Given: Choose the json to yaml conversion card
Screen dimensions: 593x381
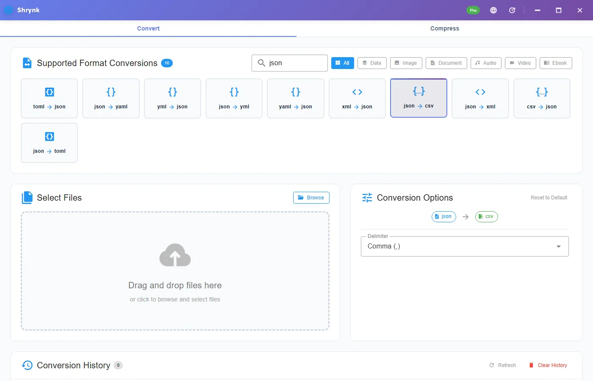Looking at the screenshot, I should click(x=111, y=98).
